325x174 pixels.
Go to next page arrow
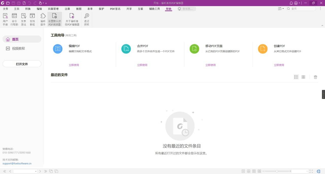point(40,171)
